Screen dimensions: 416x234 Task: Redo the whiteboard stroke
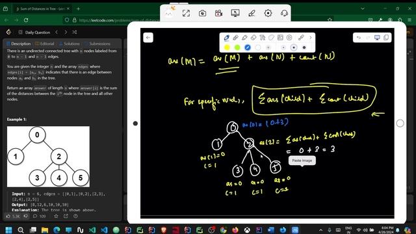point(368,38)
